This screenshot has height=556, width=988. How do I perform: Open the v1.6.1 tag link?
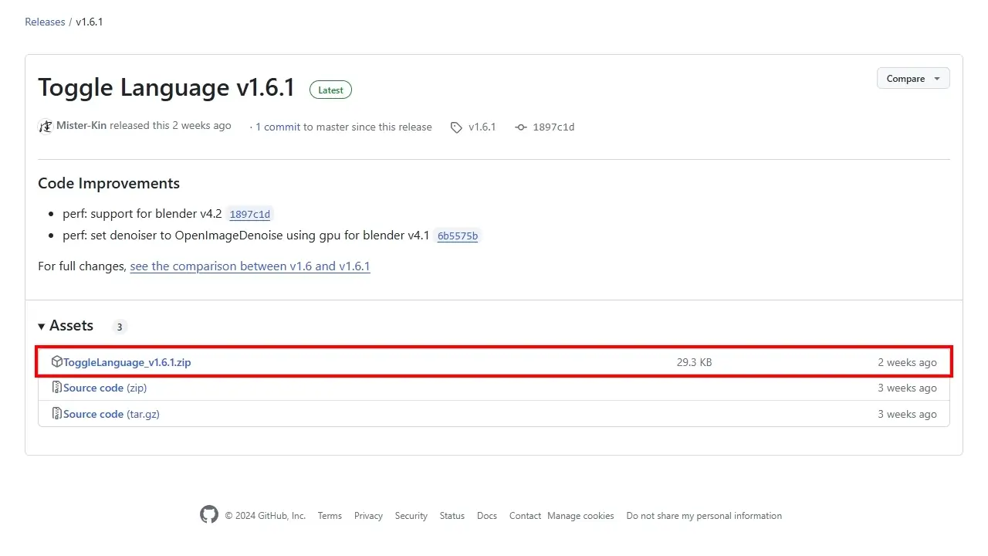[x=482, y=127]
